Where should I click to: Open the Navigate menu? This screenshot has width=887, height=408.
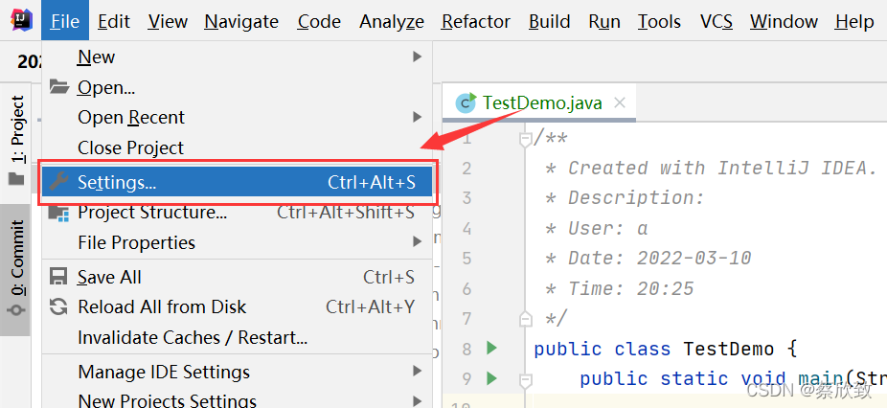tap(241, 21)
